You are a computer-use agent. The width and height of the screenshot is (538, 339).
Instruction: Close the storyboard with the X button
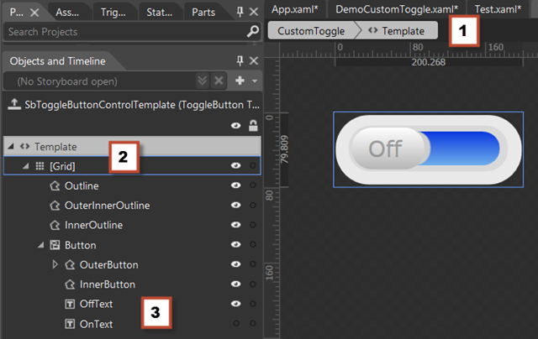coord(219,81)
